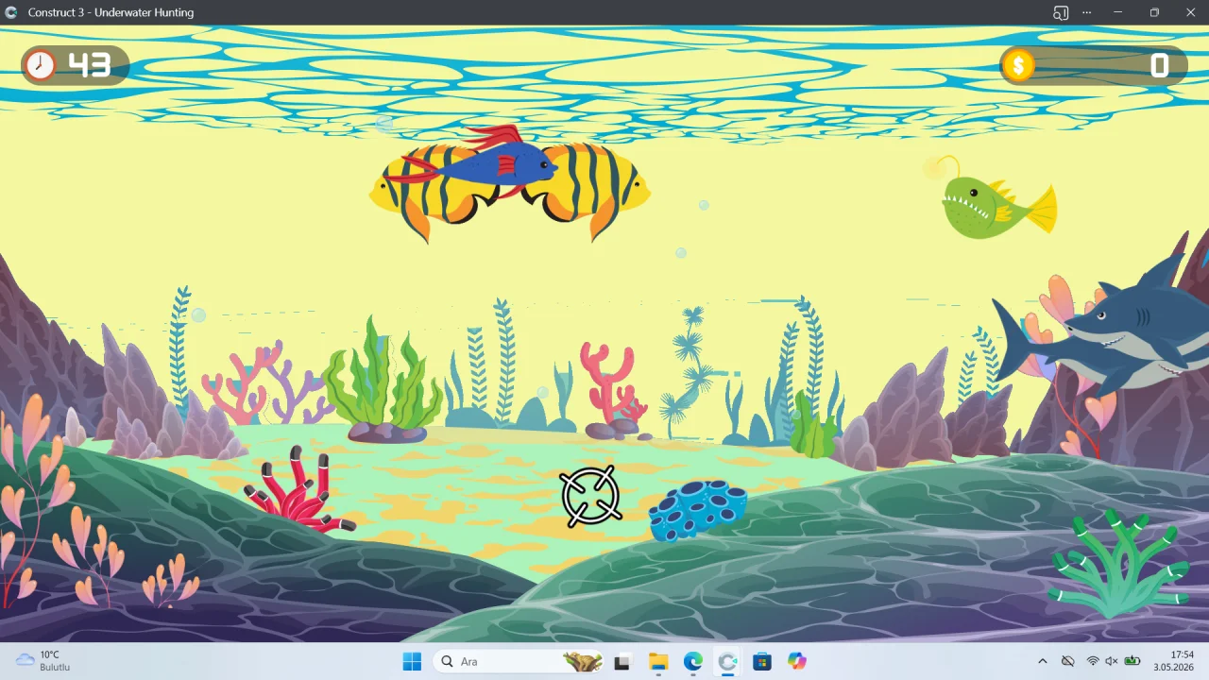The height and width of the screenshot is (680, 1209).
Task: Open Microsoft Store from the taskbar
Action: click(762, 661)
